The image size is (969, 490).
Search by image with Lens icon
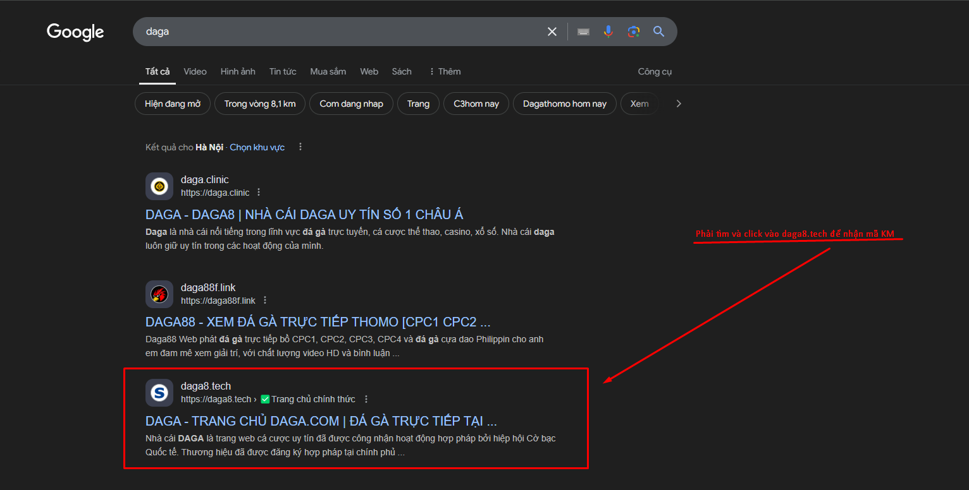(633, 32)
